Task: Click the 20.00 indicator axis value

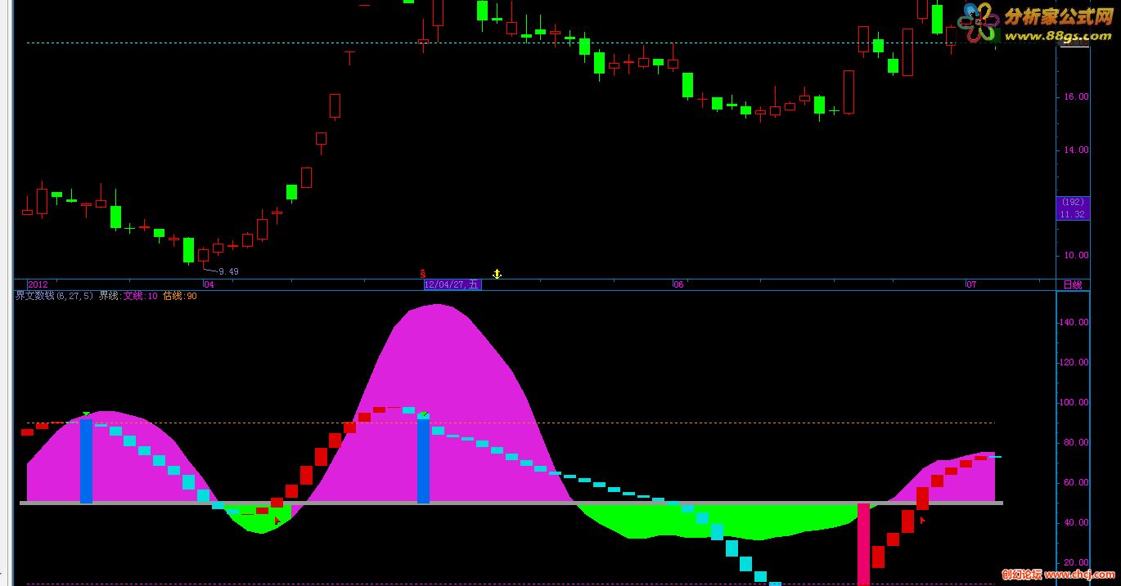Action: tap(1076, 562)
